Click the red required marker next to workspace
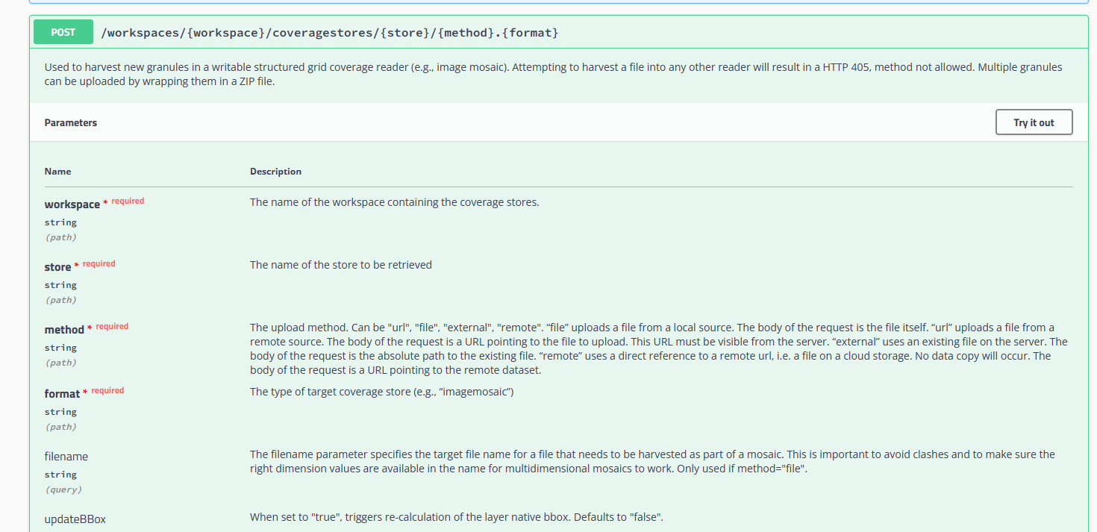 tap(127, 200)
